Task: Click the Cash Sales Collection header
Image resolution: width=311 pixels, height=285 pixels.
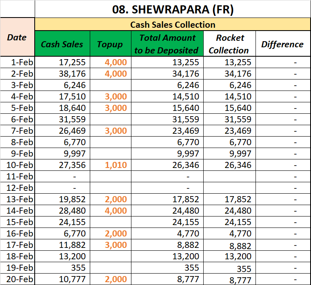Action: (x=173, y=24)
